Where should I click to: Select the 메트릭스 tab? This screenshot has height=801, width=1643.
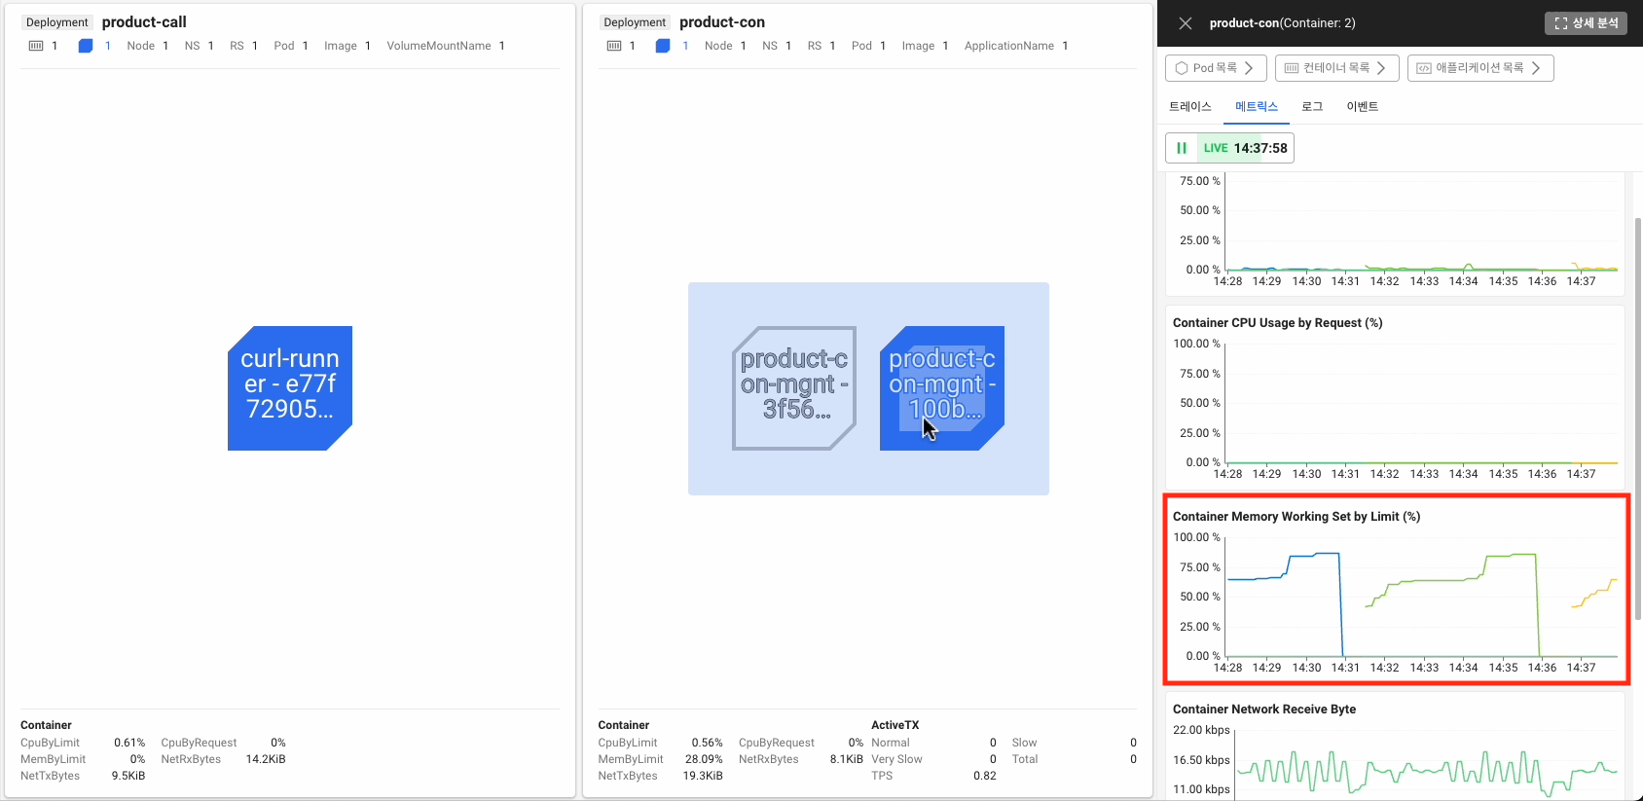(x=1257, y=107)
